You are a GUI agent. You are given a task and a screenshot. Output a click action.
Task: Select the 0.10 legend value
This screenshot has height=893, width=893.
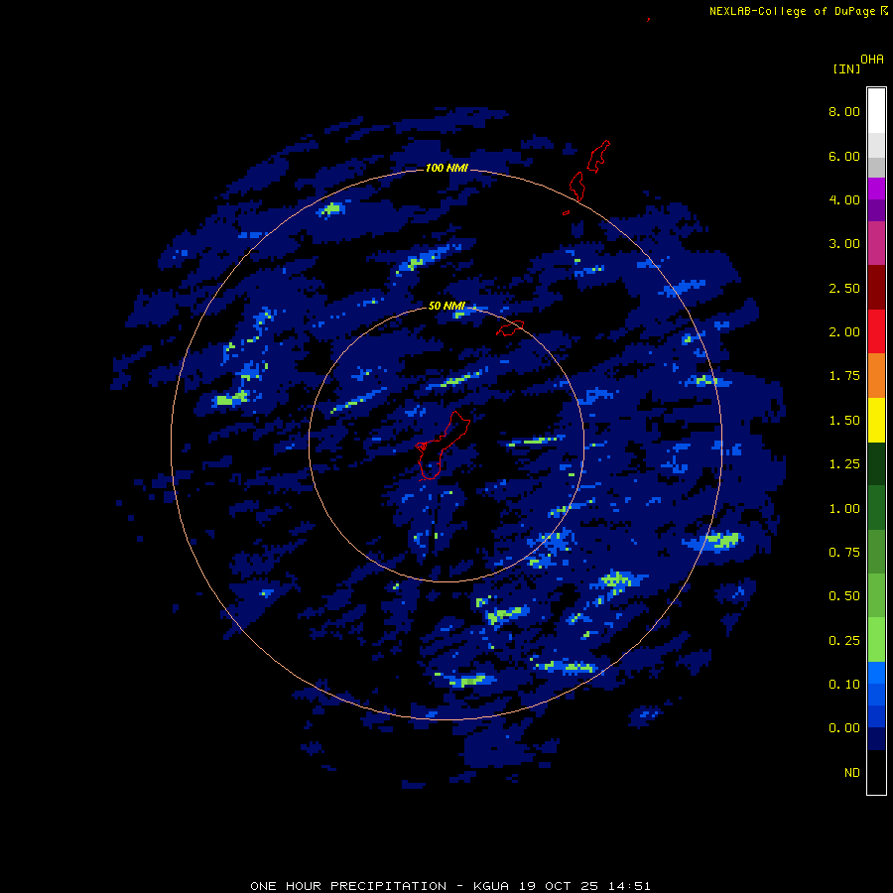pyautogui.click(x=844, y=685)
